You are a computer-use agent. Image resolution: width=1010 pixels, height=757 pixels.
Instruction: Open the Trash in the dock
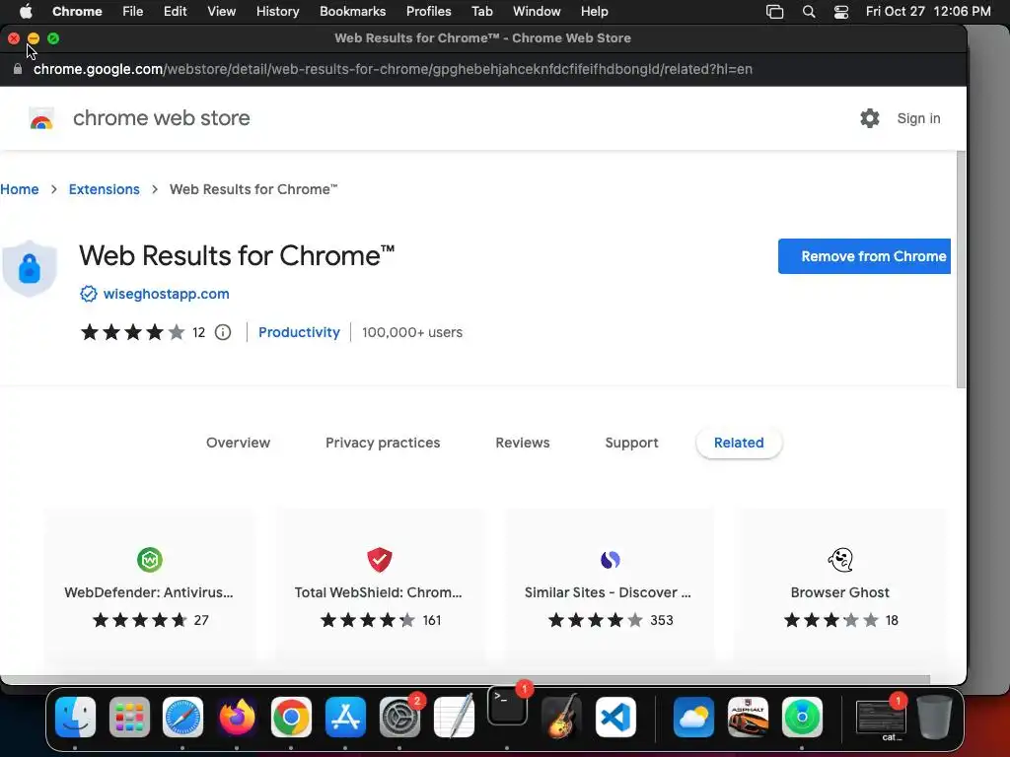coord(935,718)
